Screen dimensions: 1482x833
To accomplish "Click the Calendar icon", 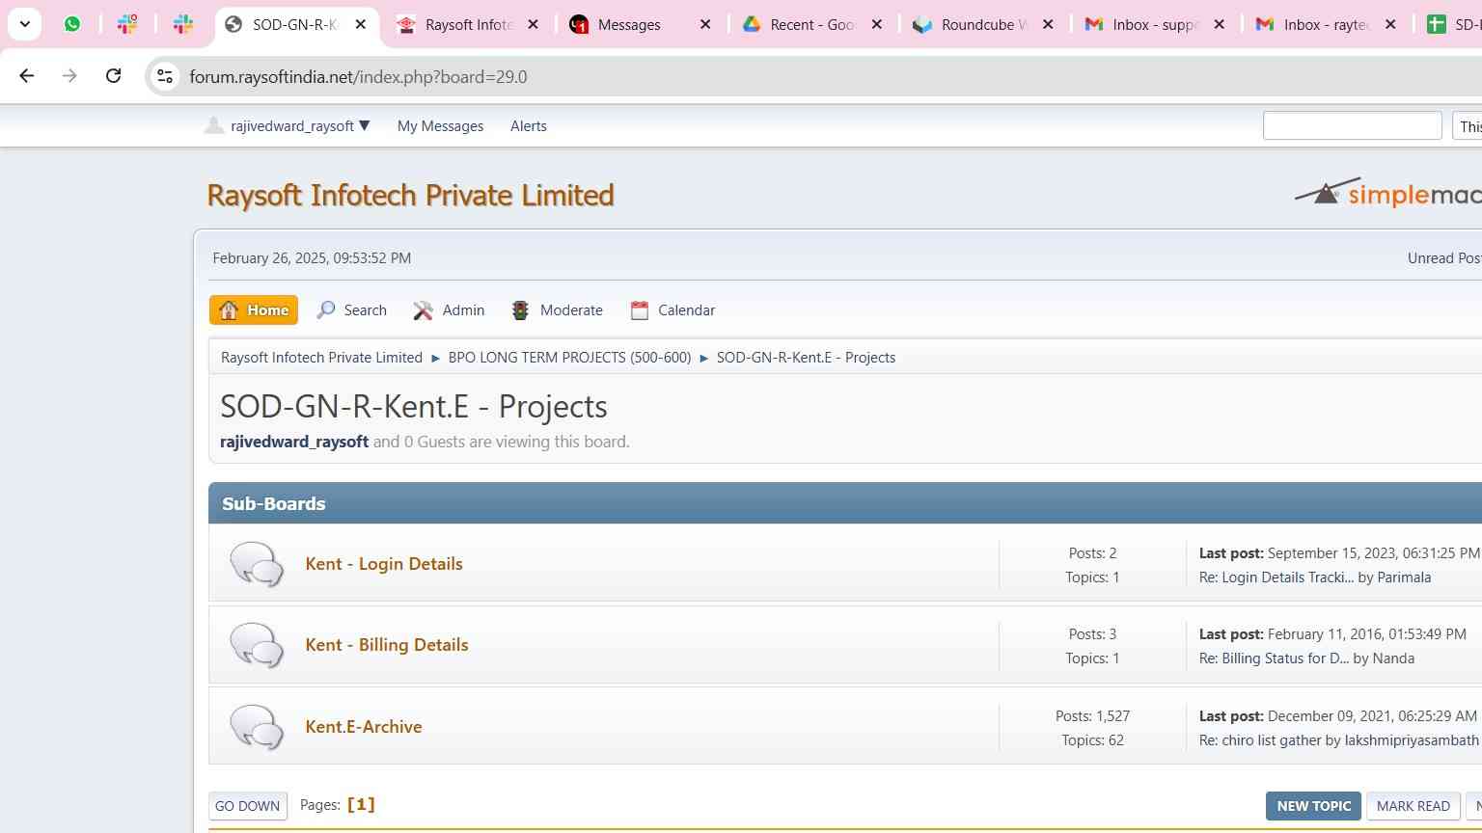I will [639, 310].
